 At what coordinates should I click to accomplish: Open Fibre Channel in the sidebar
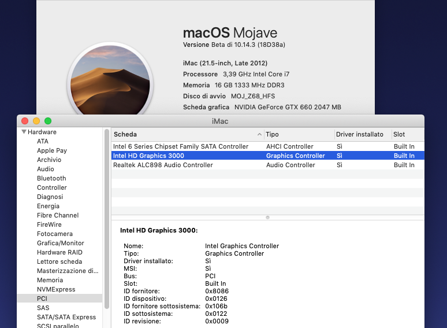point(58,215)
